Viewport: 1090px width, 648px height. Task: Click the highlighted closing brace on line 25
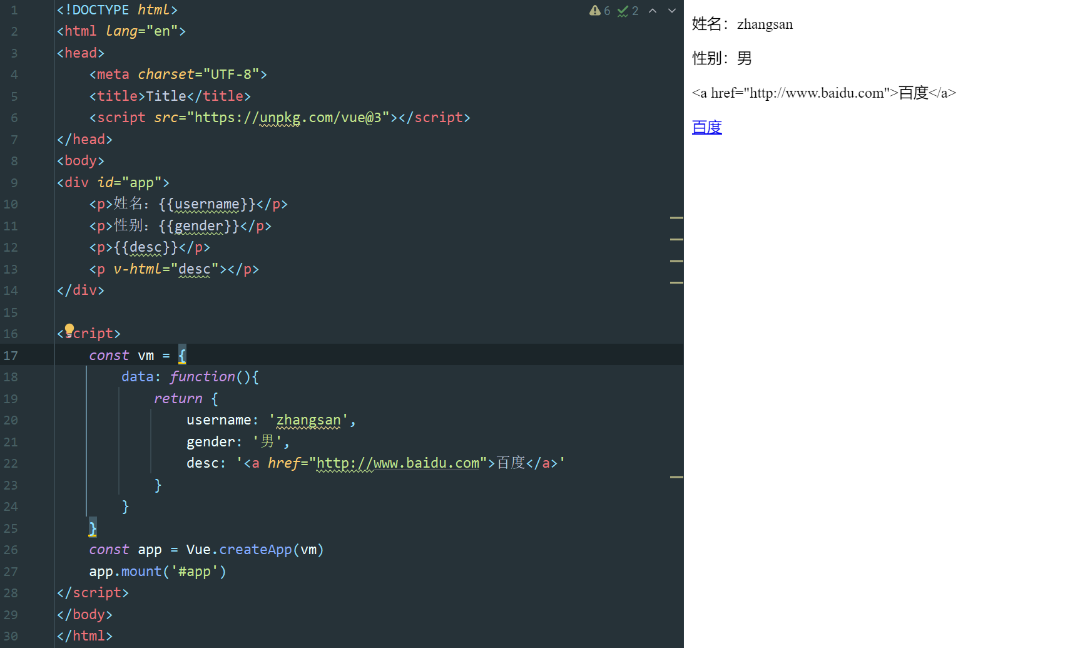93,528
